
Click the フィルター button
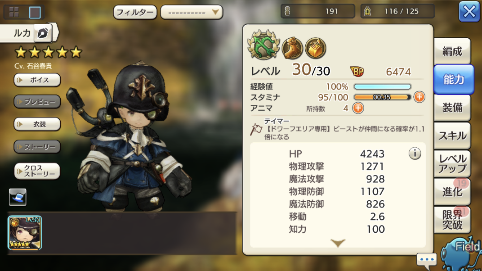point(135,12)
